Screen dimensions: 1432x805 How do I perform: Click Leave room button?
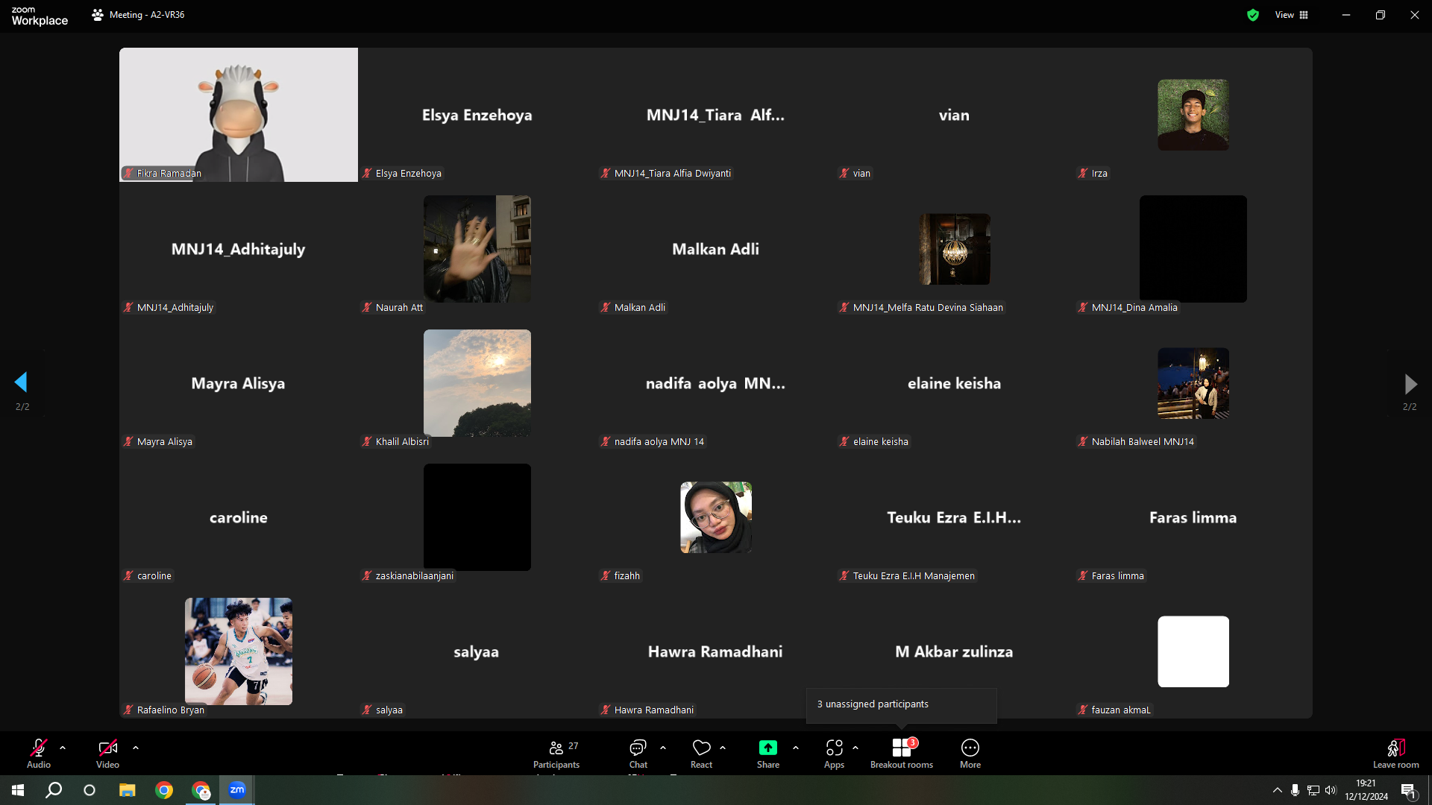pos(1395,753)
